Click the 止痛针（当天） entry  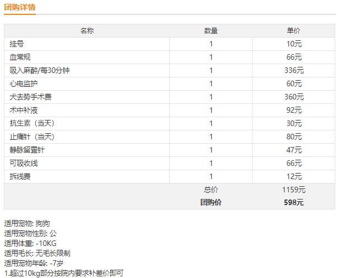click(x=32, y=137)
